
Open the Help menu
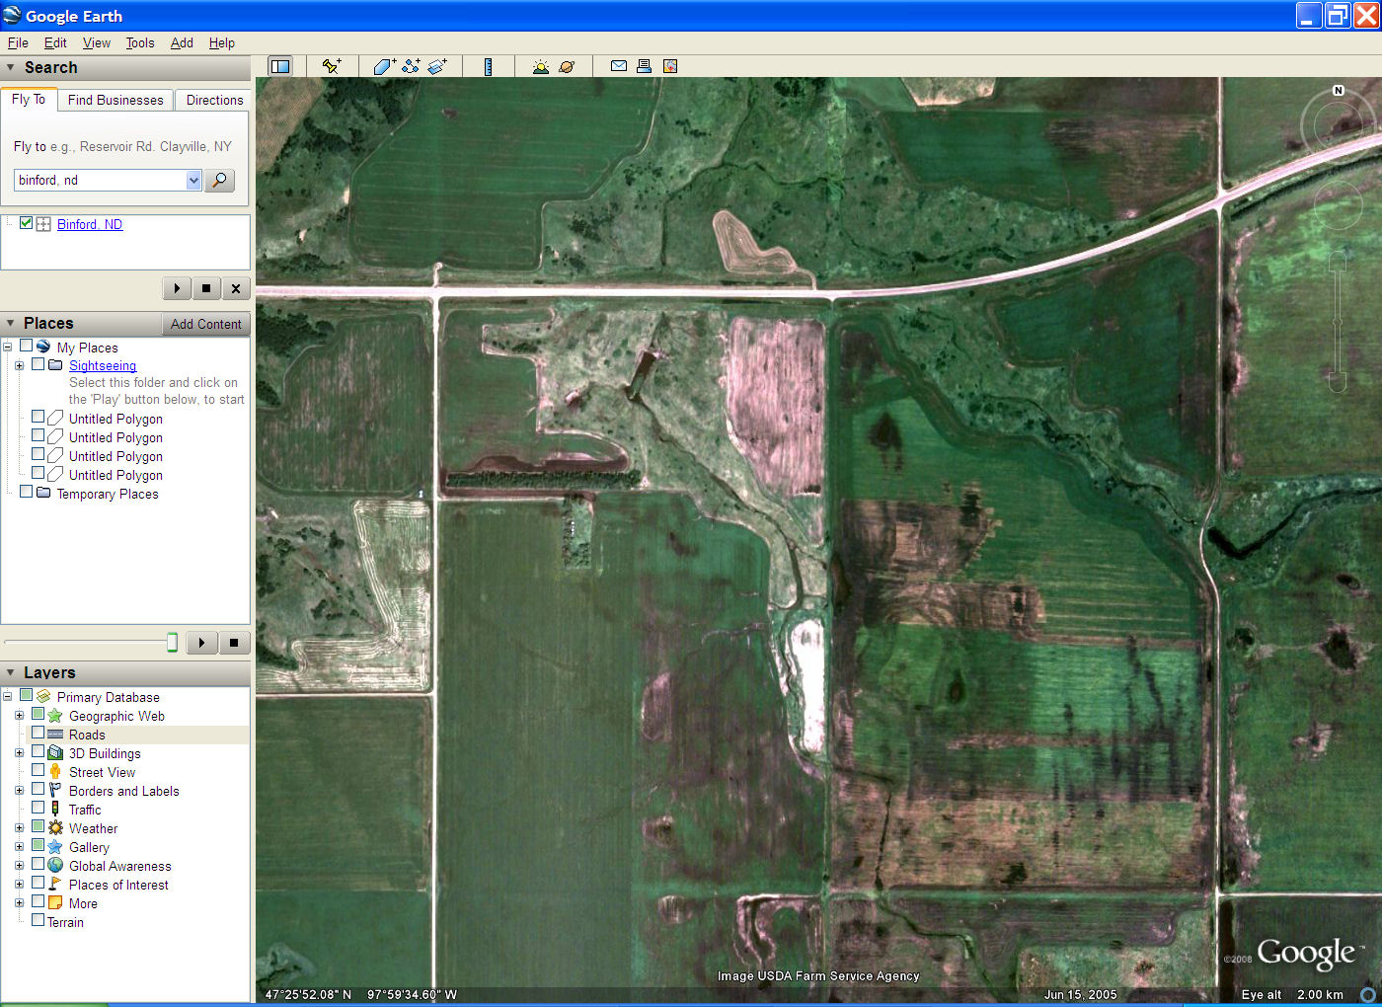(x=222, y=42)
